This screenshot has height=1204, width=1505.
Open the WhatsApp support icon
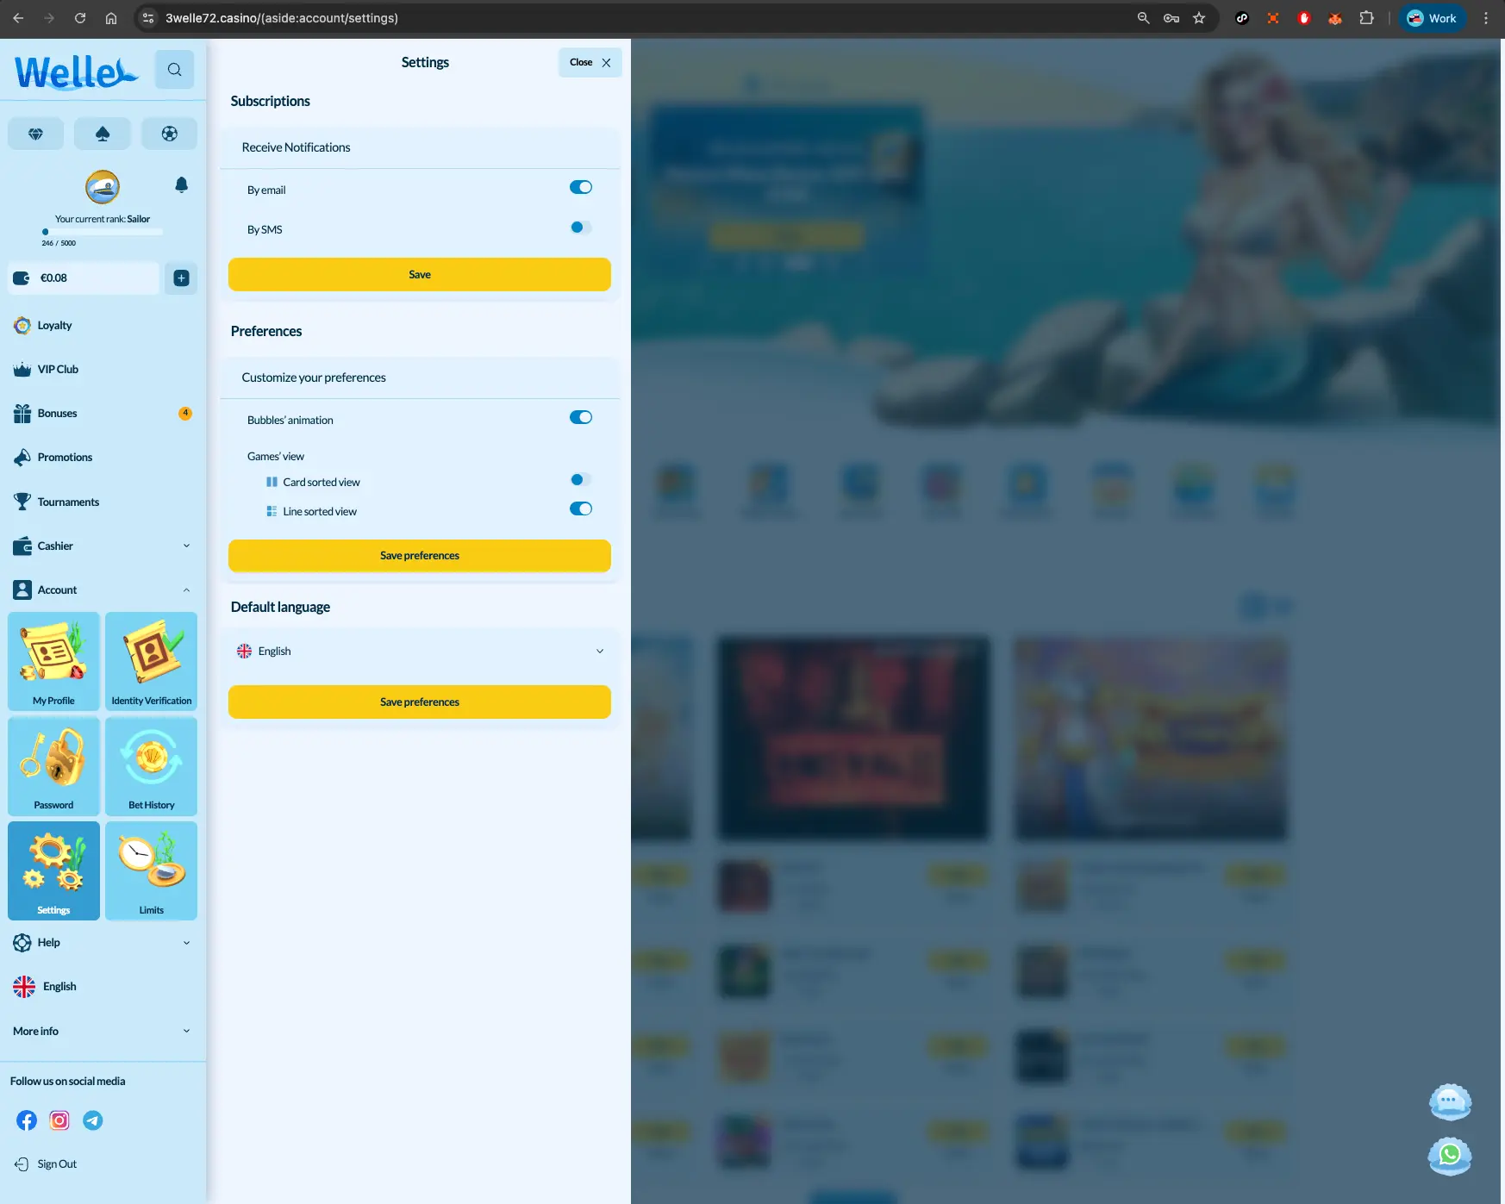tap(1450, 1156)
